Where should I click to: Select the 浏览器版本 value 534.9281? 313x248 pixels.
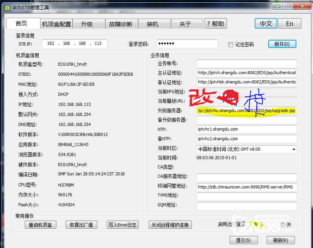(x=67, y=155)
